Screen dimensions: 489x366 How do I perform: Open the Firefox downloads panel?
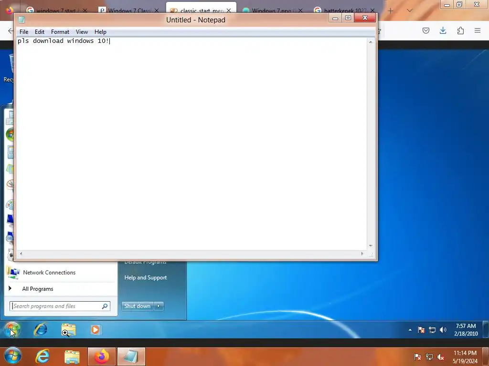(x=443, y=30)
